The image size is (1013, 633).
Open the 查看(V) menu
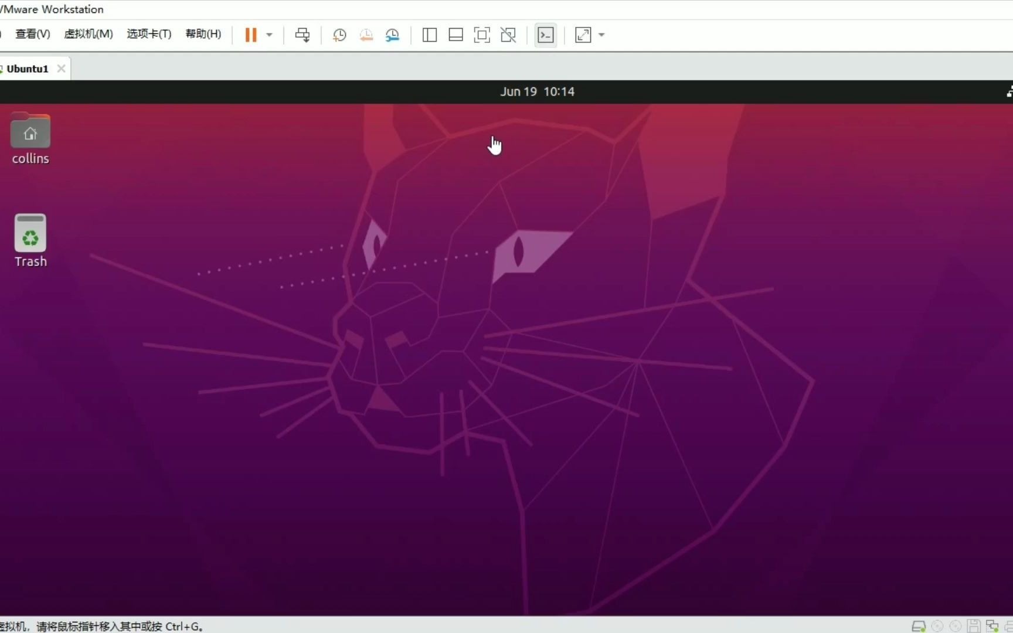(33, 34)
